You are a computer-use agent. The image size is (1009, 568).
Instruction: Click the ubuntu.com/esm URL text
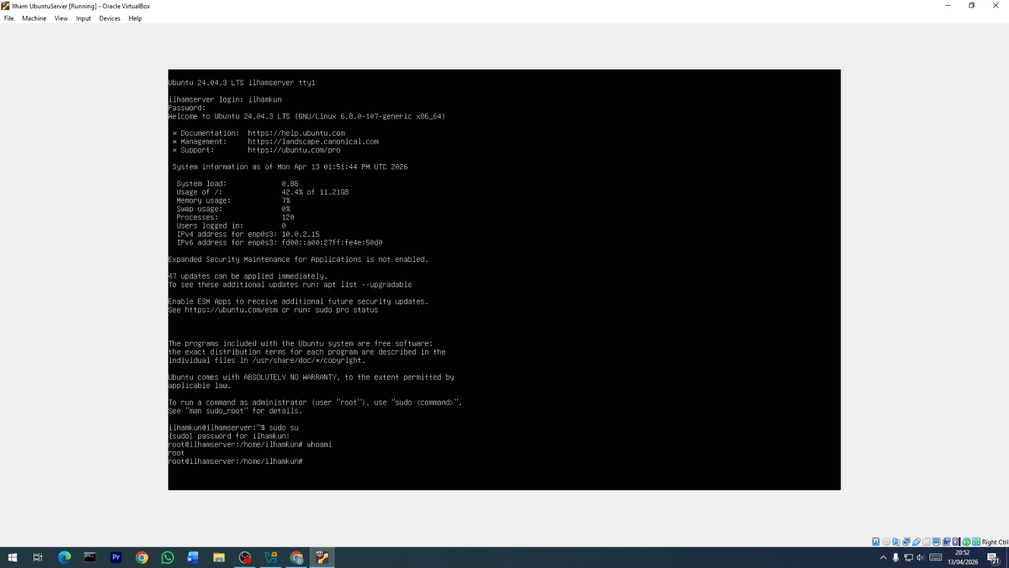(231, 310)
